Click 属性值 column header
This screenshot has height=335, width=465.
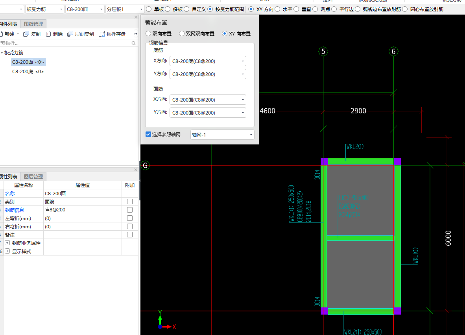83,185
